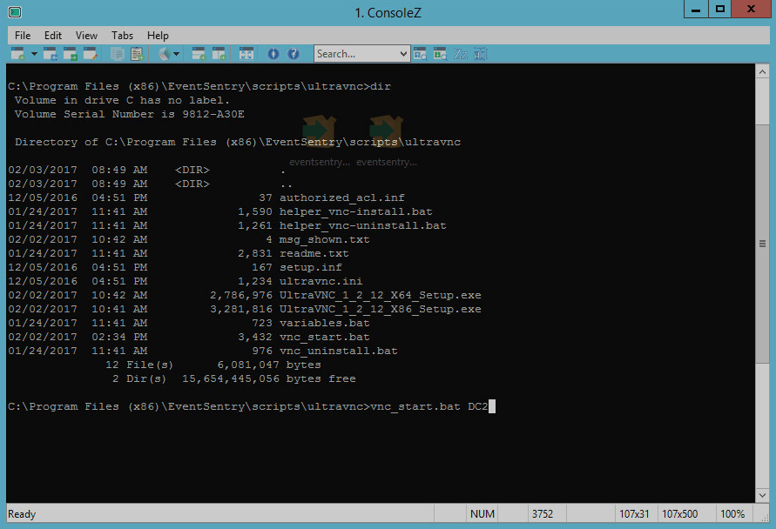Click the vnc_uninstall.bat file name

pos(338,351)
